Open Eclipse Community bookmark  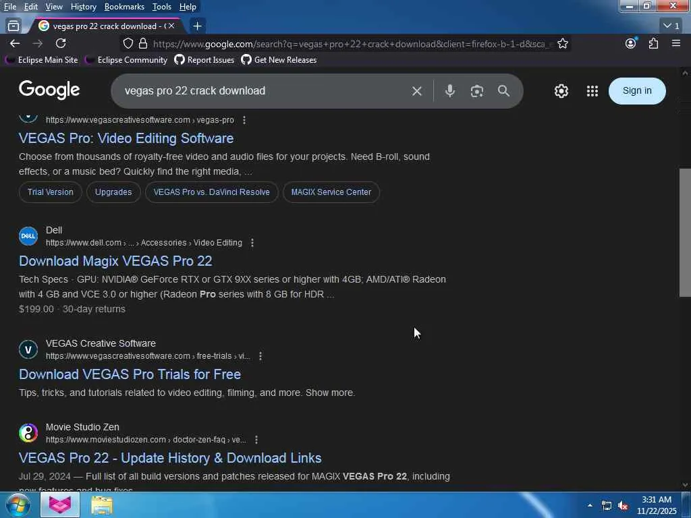tap(126, 60)
